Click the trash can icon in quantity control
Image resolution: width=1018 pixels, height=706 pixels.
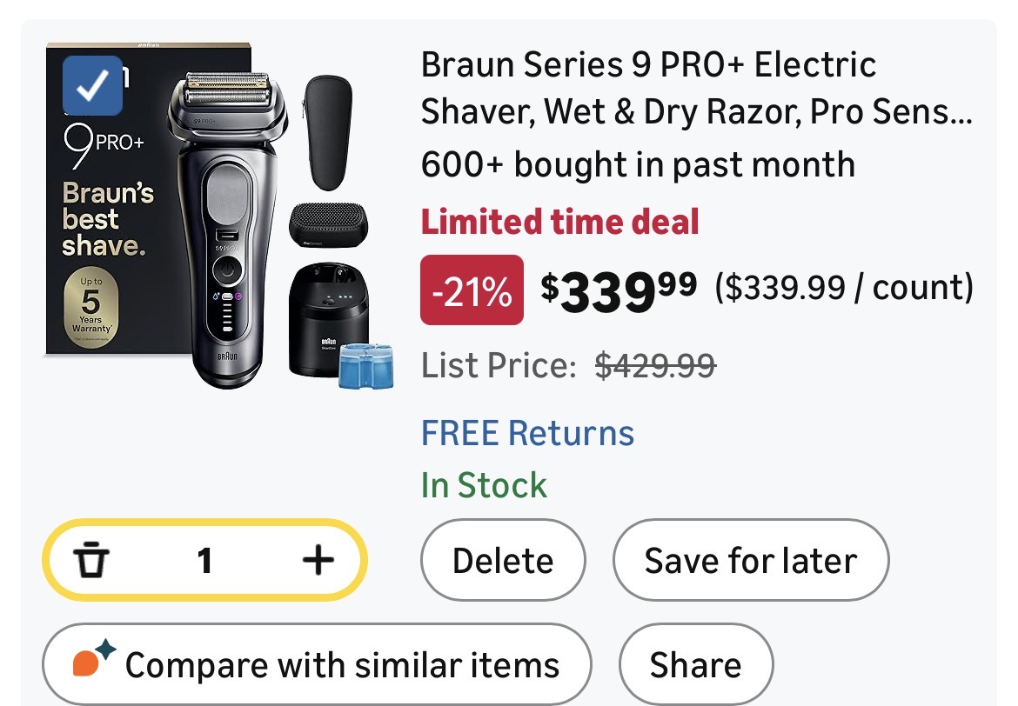coord(90,561)
